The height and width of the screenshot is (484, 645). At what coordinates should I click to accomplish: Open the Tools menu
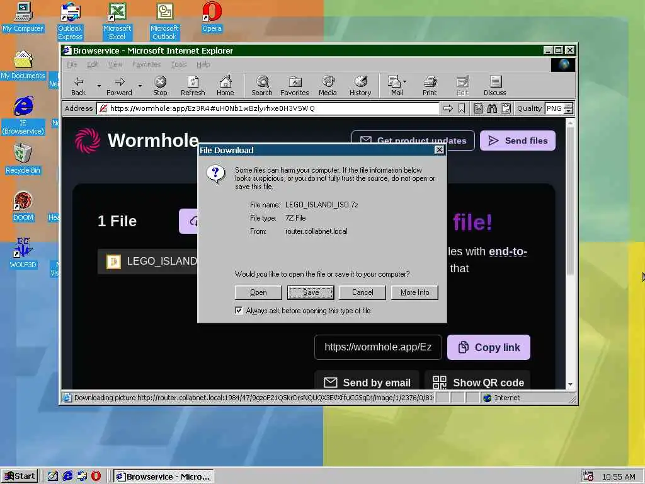(179, 65)
